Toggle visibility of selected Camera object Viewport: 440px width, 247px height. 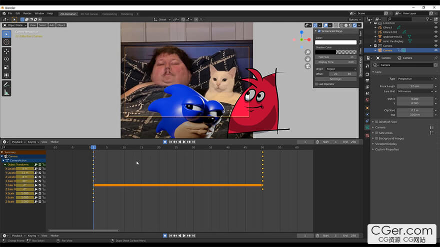pyautogui.click(x=436, y=50)
